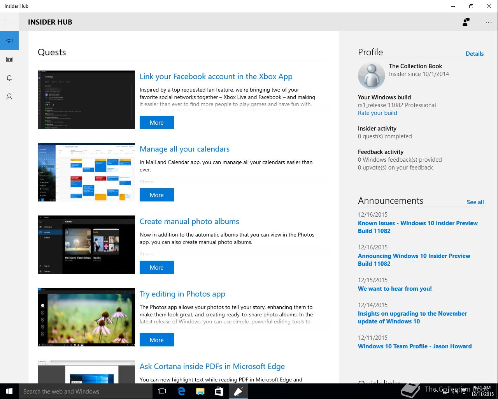
Task: Click '0 upvote(s) on your feedback' text
Action: tap(395, 168)
